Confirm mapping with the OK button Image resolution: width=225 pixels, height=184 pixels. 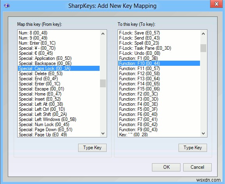tap(166, 167)
